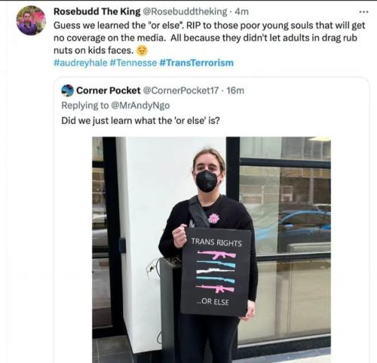
Task: Open the #audreyhale hashtag
Action: (81, 63)
